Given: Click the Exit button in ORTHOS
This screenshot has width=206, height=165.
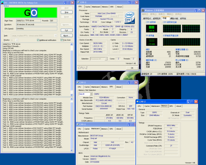Looking at the screenshot, I should pos(67,30).
